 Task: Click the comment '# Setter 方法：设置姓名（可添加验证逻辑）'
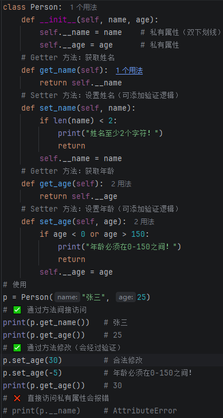(x=100, y=95)
